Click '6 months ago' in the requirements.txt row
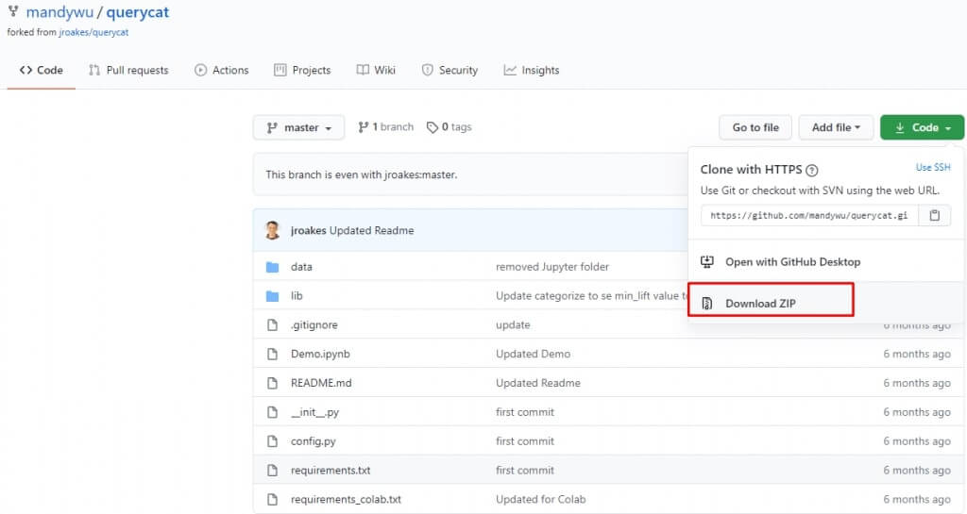 (916, 471)
